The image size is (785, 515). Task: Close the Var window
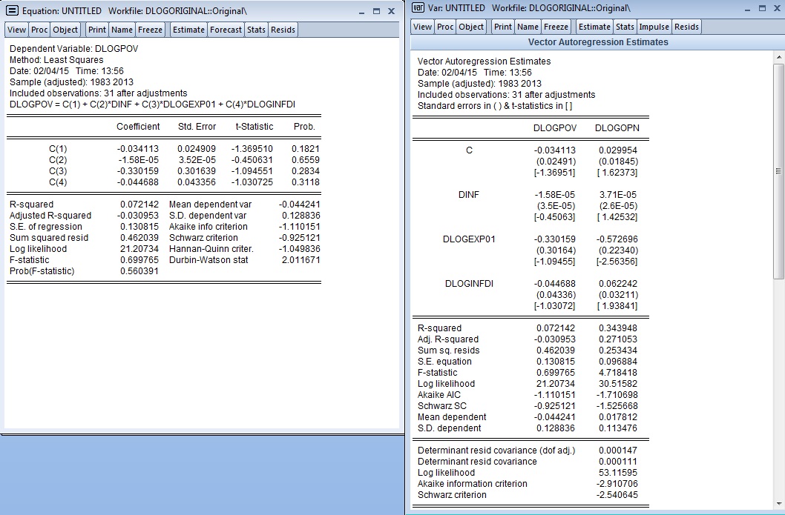(777, 8)
